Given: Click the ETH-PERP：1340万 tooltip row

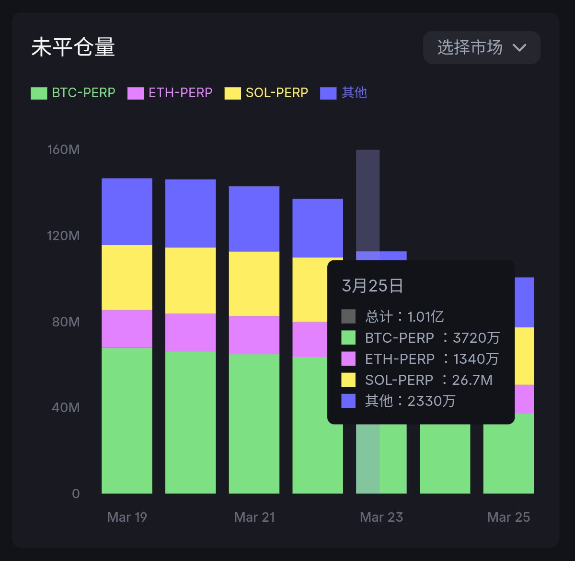Looking at the screenshot, I should pyautogui.click(x=420, y=359).
